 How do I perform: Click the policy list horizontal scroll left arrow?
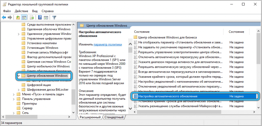(x=135, y=112)
